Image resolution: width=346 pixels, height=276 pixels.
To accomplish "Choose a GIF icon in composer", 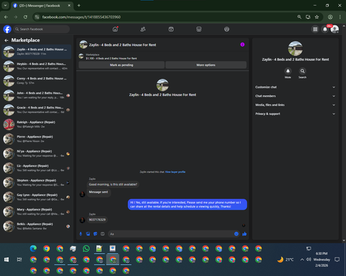I will tap(102, 234).
